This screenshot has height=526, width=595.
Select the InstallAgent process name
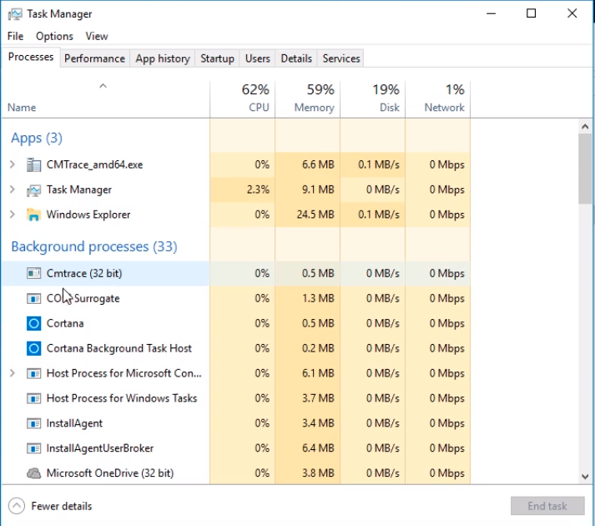coord(74,423)
